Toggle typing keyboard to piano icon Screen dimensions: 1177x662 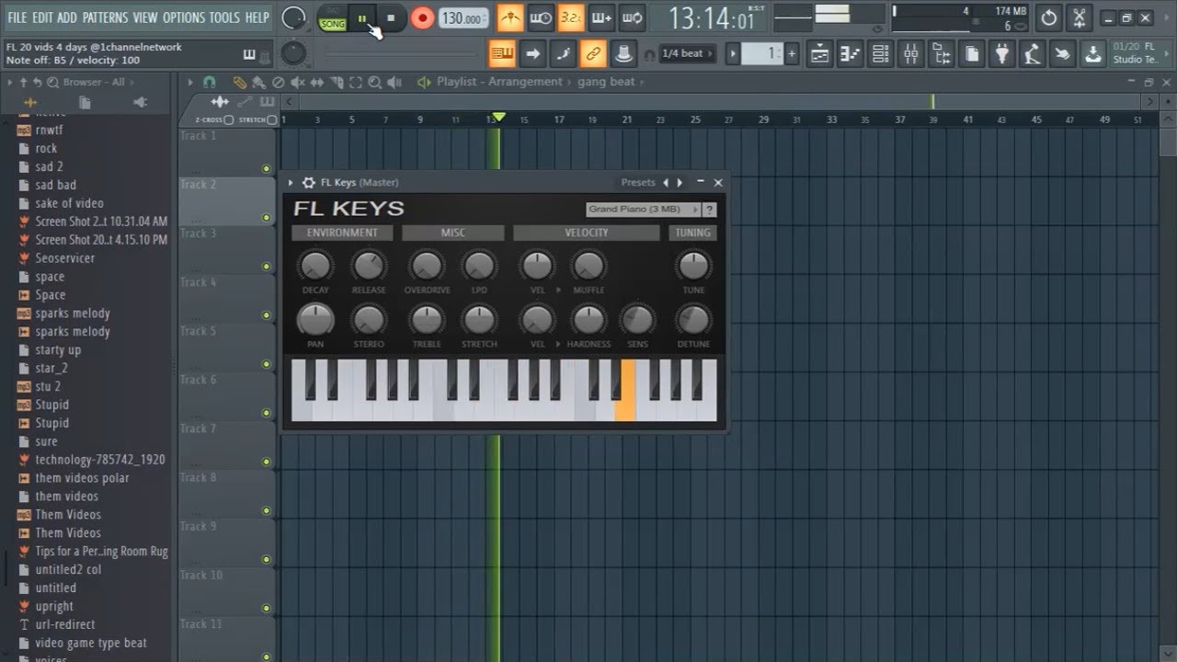point(502,53)
